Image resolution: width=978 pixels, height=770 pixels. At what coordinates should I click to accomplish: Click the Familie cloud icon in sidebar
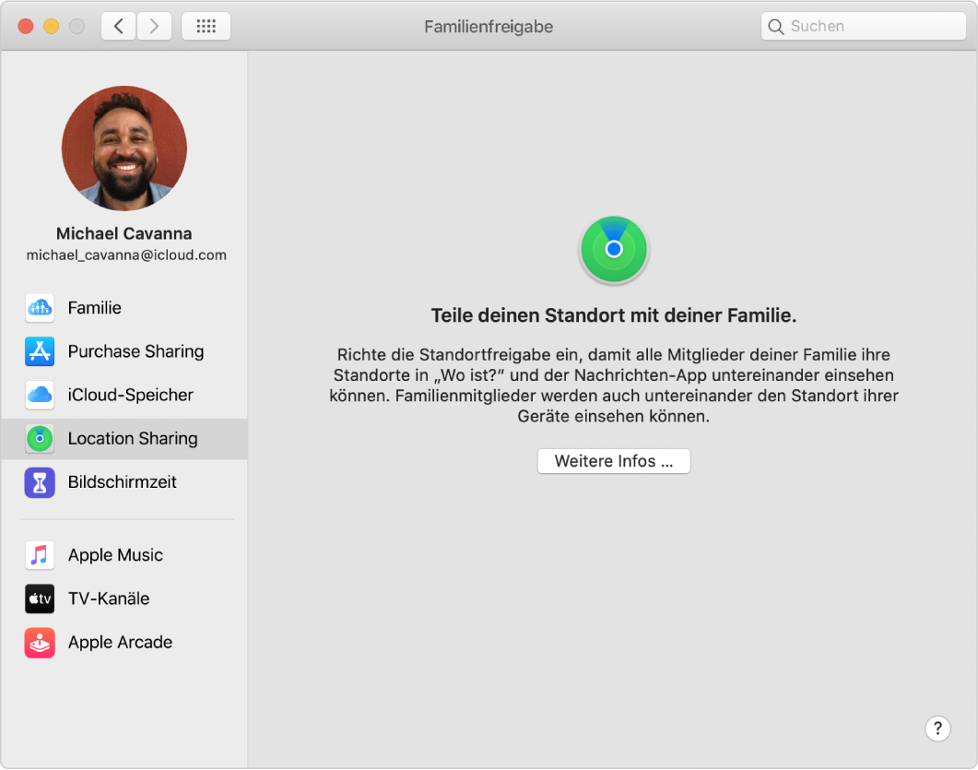(40, 308)
